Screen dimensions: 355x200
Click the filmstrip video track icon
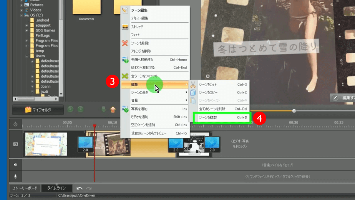pyautogui.click(x=15, y=144)
